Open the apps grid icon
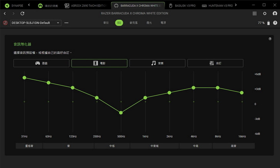 [x=255, y=13]
